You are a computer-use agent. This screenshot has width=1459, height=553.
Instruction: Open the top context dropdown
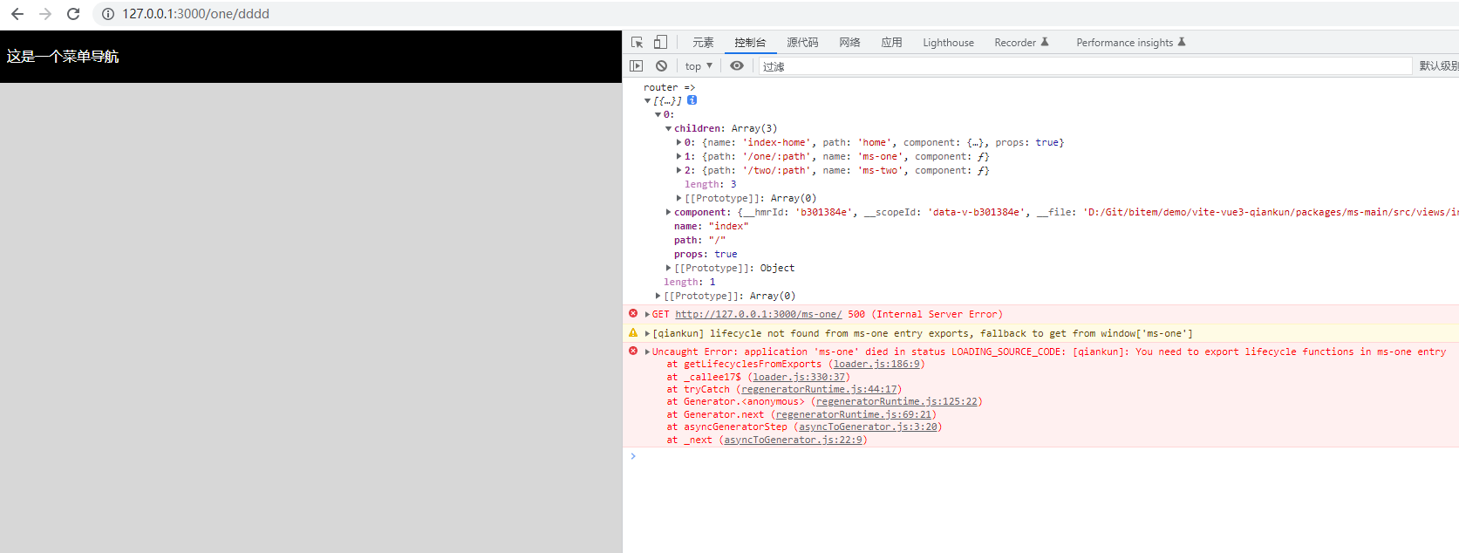click(x=699, y=65)
